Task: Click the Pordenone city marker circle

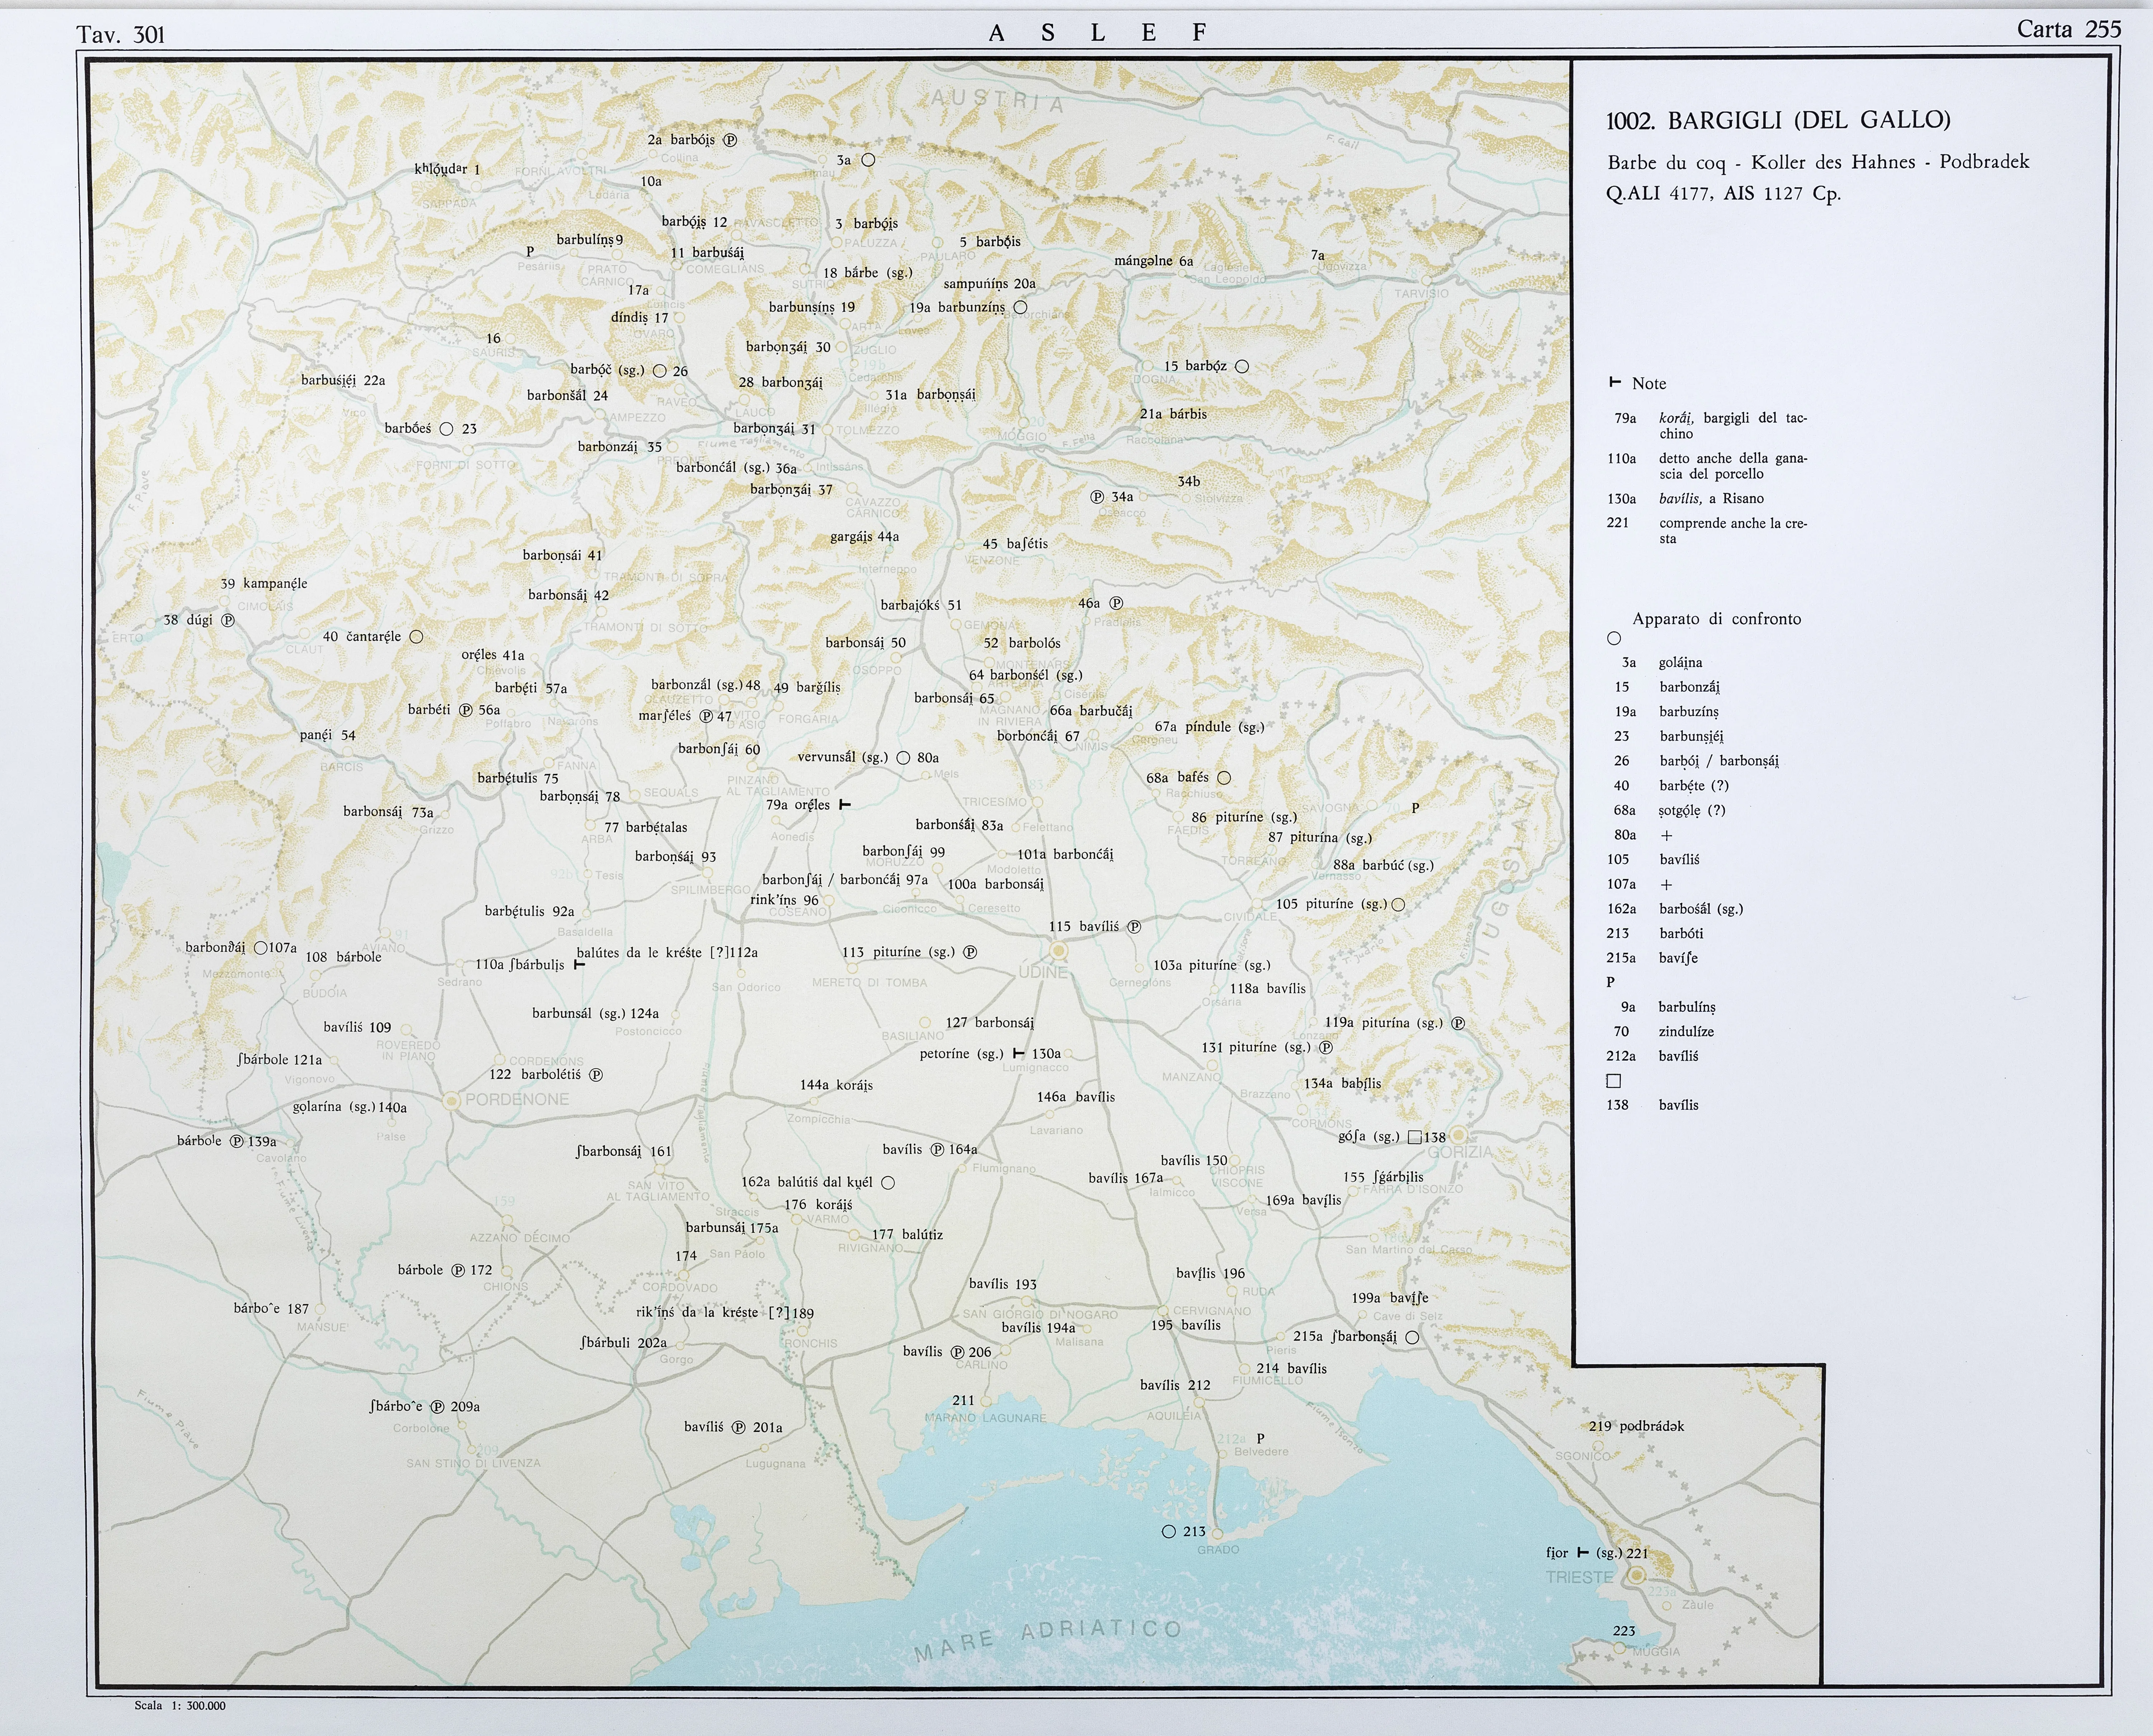Action: pyautogui.click(x=452, y=1100)
